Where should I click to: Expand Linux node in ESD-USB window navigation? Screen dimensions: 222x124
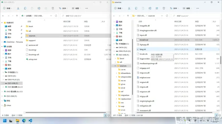coord(2,105)
